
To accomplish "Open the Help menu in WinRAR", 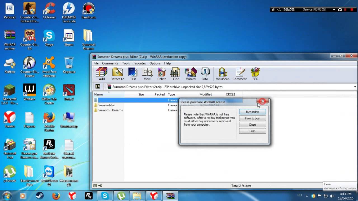I will [x=168, y=63].
